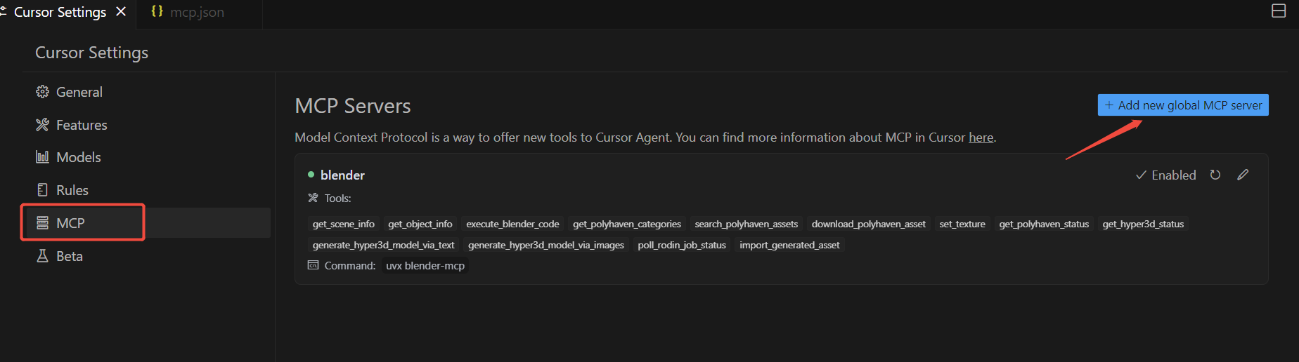Click the search_polyhaven_assets tool tag
Image resolution: width=1299 pixels, height=362 pixels.
[x=747, y=224]
